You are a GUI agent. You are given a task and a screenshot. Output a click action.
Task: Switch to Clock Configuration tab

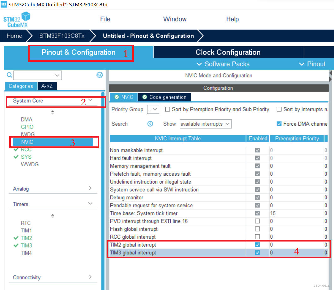click(x=228, y=52)
